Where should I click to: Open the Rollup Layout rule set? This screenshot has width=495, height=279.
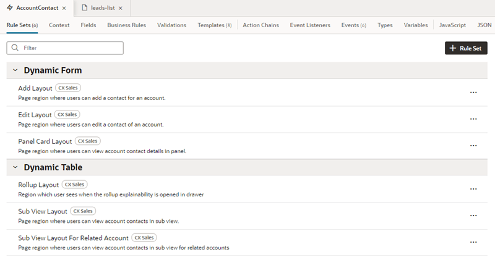pyautogui.click(x=38, y=185)
